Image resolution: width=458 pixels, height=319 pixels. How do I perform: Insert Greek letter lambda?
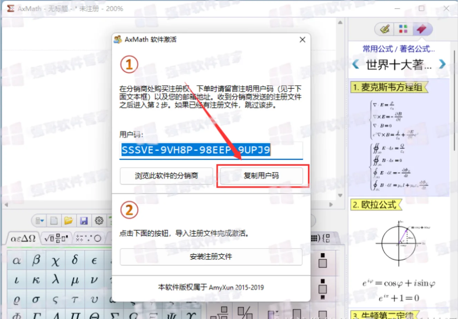click(55, 280)
